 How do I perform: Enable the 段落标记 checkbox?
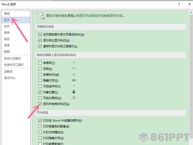(x=40, y=75)
